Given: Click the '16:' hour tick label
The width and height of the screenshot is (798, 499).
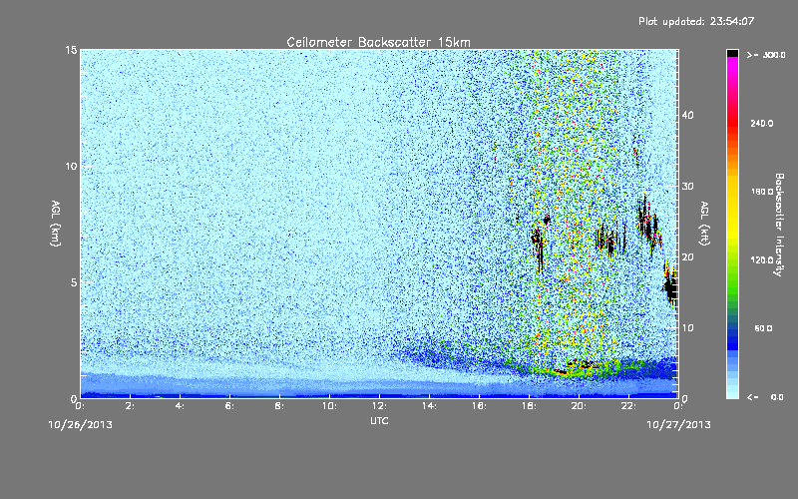Looking at the screenshot, I should [x=480, y=406].
